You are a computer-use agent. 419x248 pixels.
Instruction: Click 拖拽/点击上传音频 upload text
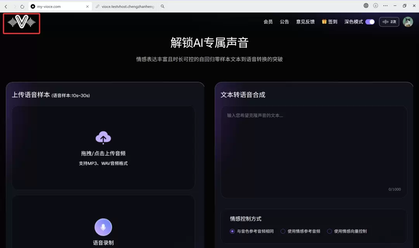point(103,153)
